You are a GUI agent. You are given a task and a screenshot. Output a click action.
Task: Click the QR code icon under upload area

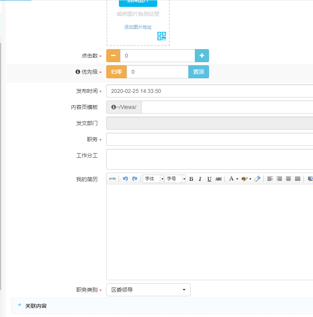(x=161, y=36)
